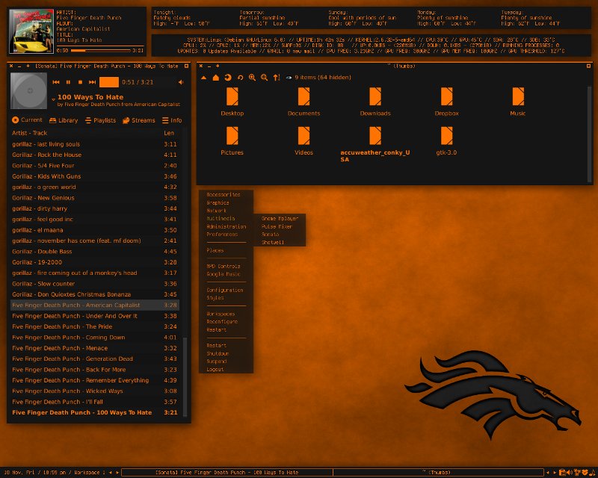Viewport: 598px width, 478px height.
Task: Open the Playlists tab
Action: click(x=100, y=120)
